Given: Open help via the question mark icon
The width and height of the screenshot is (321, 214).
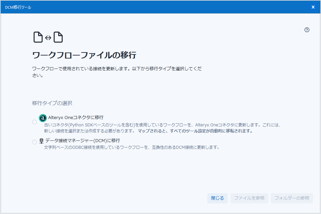Looking at the screenshot, I should (x=307, y=30).
